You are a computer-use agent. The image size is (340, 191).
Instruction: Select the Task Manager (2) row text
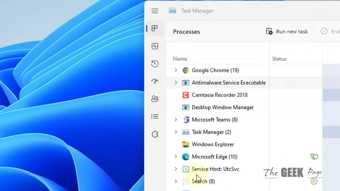pyautogui.click(x=211, y=132)
